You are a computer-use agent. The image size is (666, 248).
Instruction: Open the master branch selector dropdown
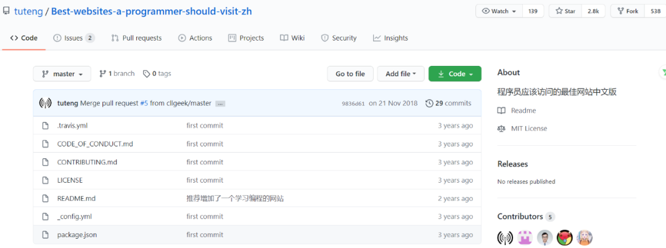(62, 74)
